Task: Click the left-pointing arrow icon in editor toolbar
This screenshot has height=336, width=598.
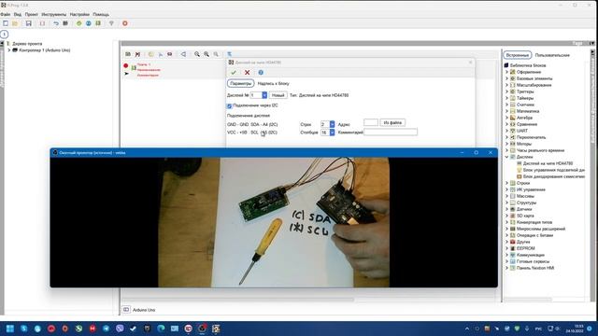Action: click(183, 54)
